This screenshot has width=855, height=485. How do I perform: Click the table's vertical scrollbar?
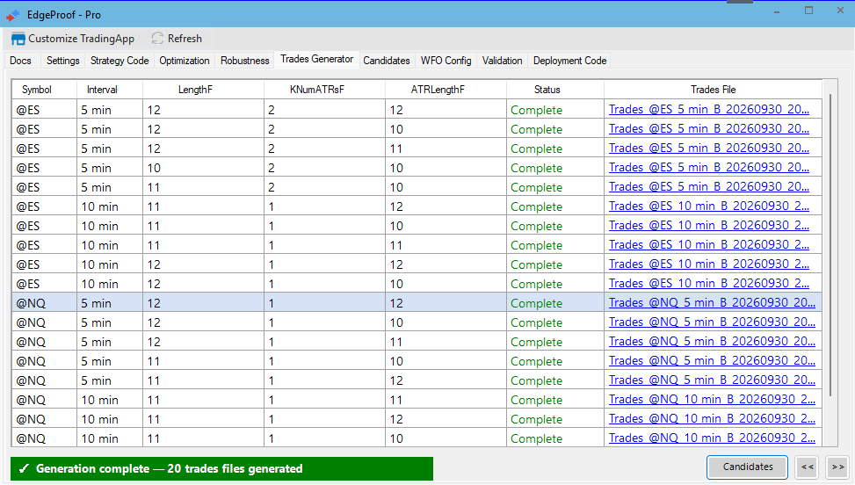(x=830, y=245)
